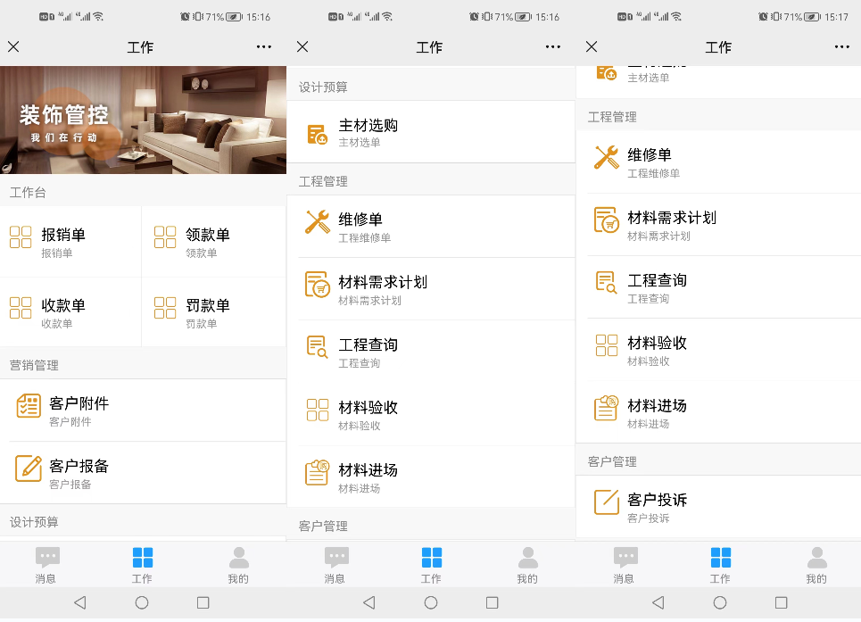Open the 工作 tab in bottom bar
Viewport: 861px width, 622px height.
click(142, 562)
